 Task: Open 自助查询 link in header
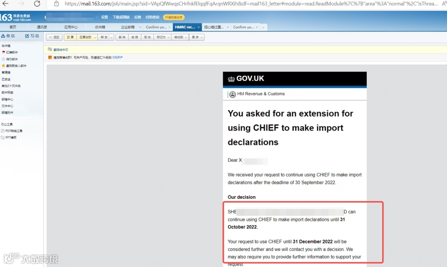[152, 17]
